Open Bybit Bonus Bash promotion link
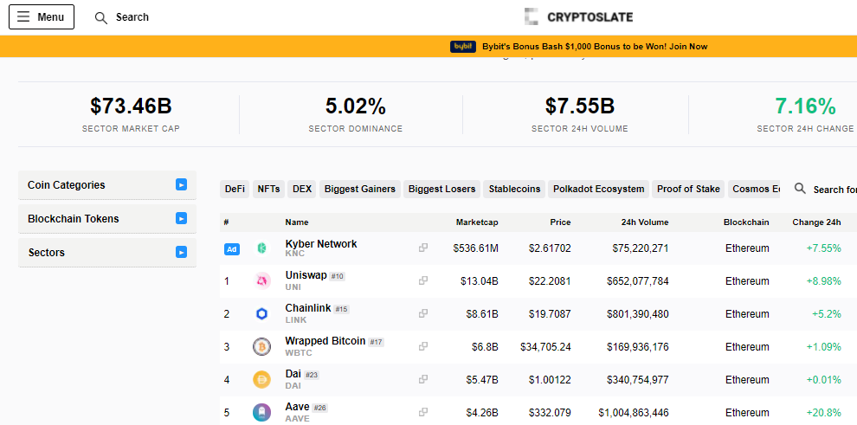The height and width of the screenshot is (425, 857). pos(595,47)
